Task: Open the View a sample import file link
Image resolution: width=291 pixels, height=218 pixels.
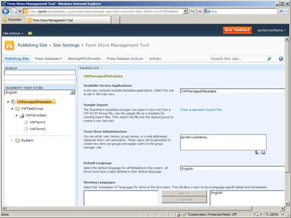Action: [x=200, y=110]
